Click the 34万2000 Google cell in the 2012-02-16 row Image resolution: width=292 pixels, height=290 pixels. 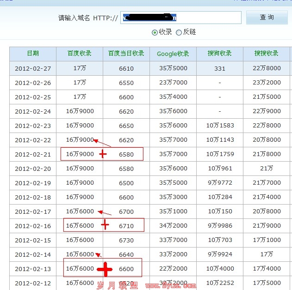pyautogui.click(x=173, y=226)
